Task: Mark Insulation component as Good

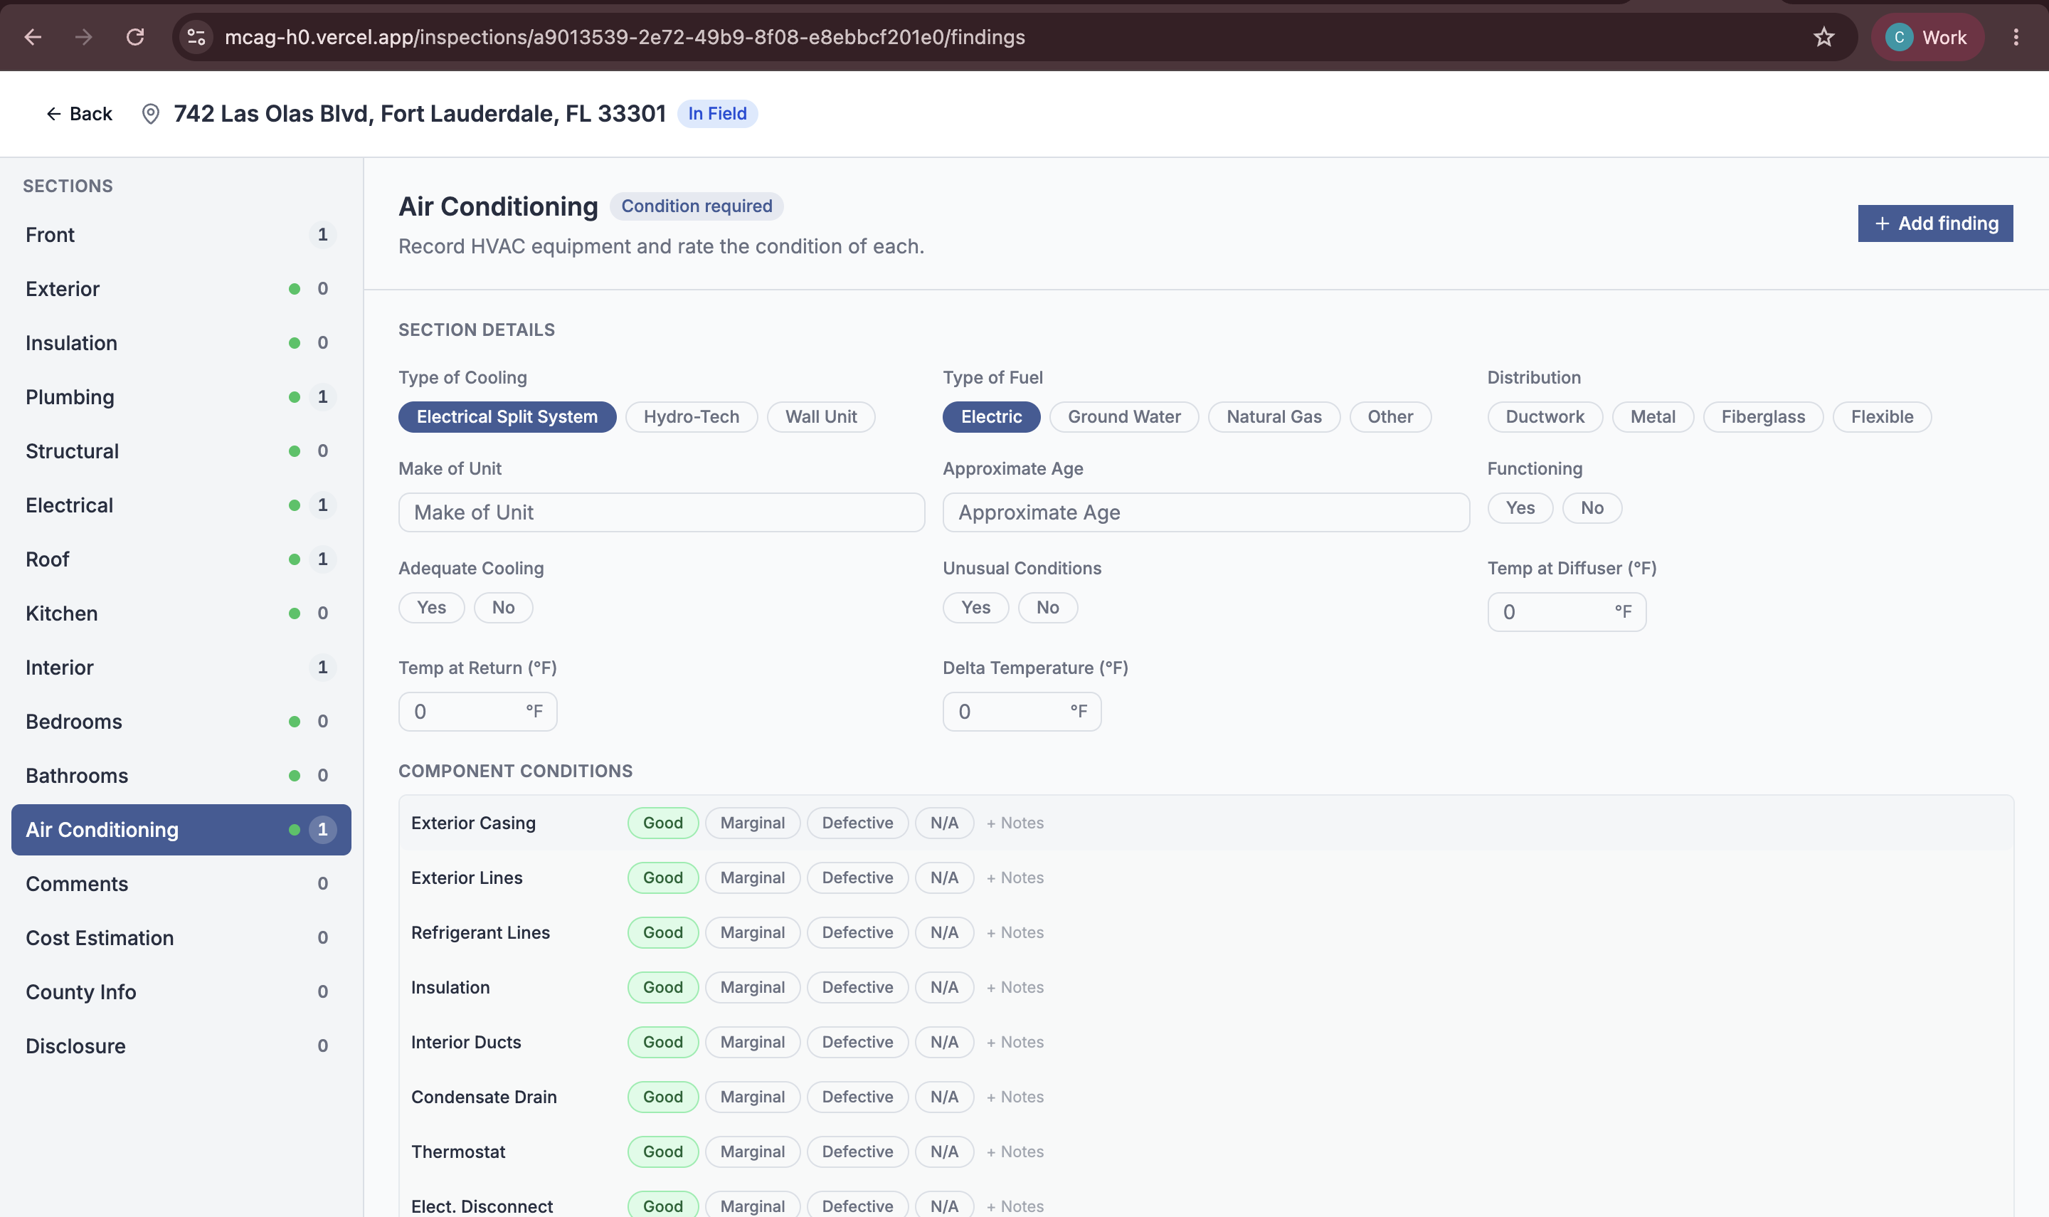Action: pyautogui.click(x=662, y=987)
